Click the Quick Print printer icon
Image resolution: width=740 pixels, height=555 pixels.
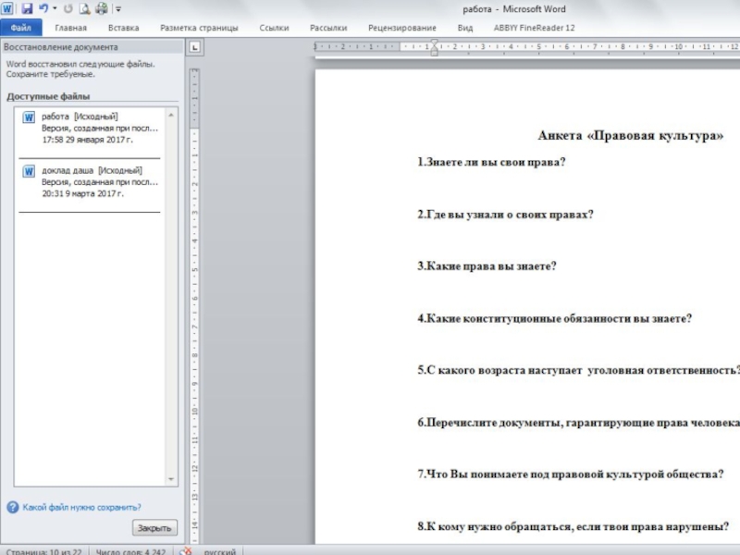[x=101, y=8]
